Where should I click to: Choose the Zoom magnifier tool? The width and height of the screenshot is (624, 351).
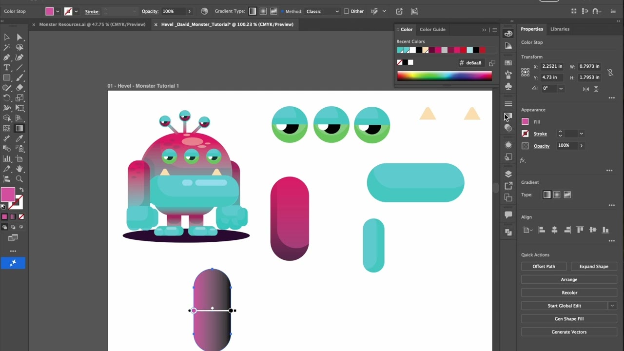[x=19, y=179]
